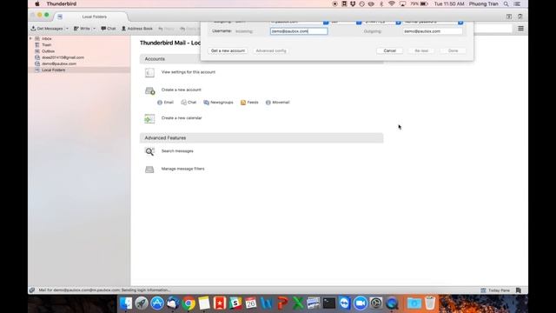This screenshot has height=313, width=556.
Task: Click the Re-test button
Action: click(421, 50)
